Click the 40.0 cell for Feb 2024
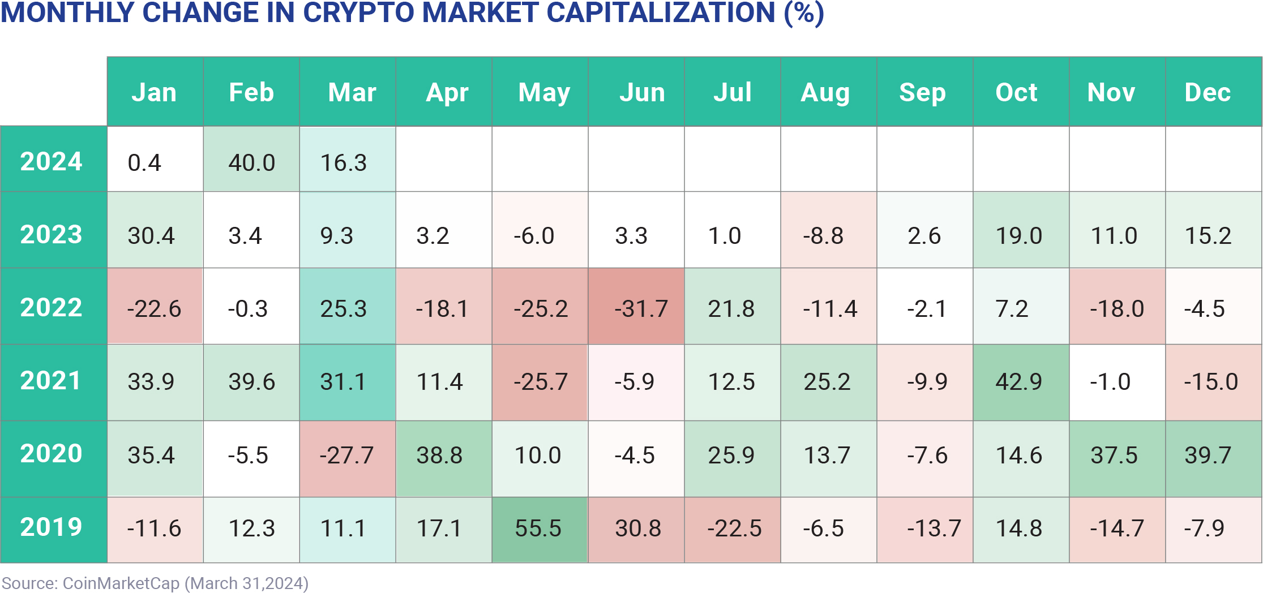The height and width of the screenshot is (593, 1263). coord(251,163)
